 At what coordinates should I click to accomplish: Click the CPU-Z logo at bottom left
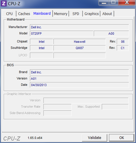(x=12, y=139)
